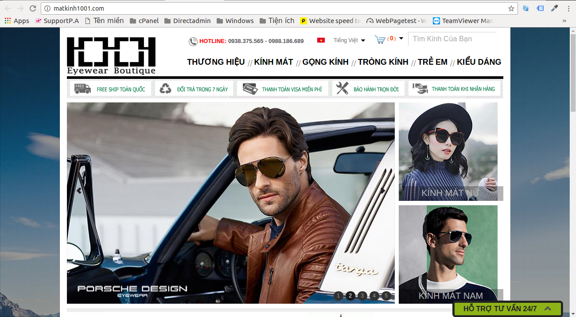The height and width of the screenshot is (317, 576).
Task: Click the site info icon in the address bar
Action: click(48, 8)
